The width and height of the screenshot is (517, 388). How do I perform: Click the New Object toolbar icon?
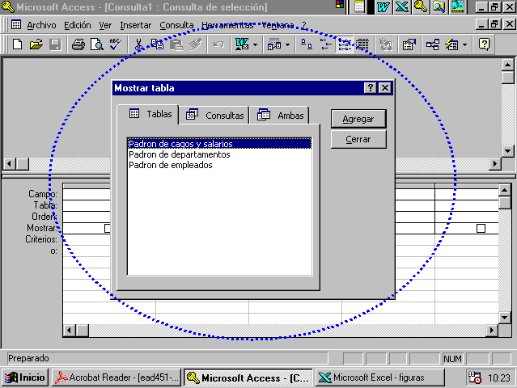point(274,44)
